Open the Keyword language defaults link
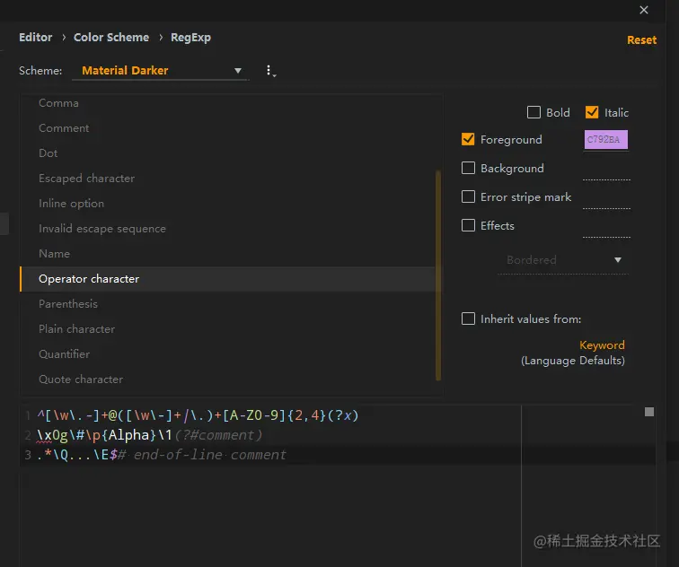The width and height of the screenshot is (679, 567). point(602,345)
